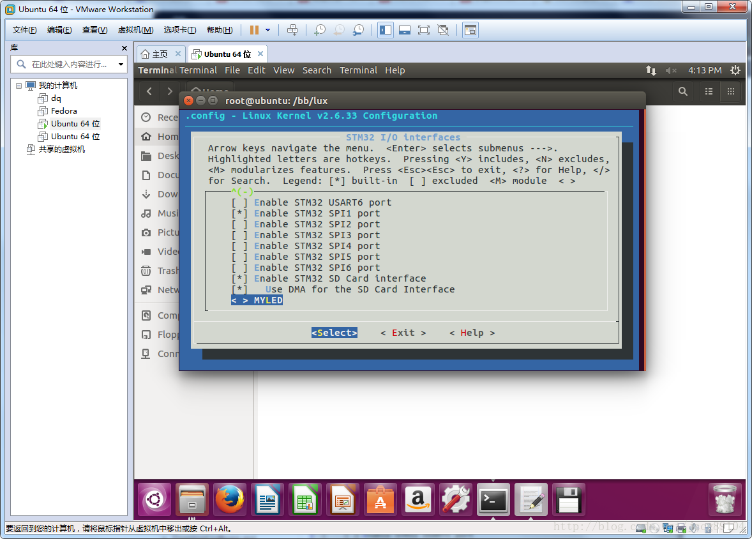The width and height of the screenshot is (752, 539).
Task: Open the Ubuntu Search menu
Action: pos(317,70)
